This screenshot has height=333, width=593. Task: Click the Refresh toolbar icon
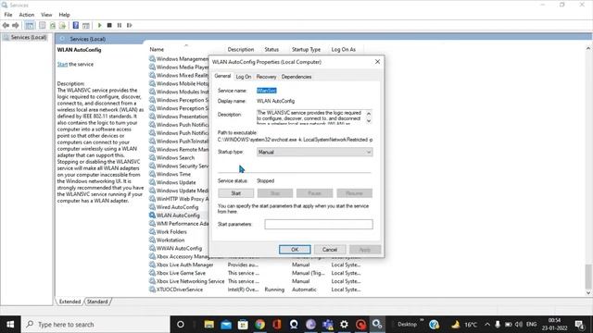coord(53,25)
